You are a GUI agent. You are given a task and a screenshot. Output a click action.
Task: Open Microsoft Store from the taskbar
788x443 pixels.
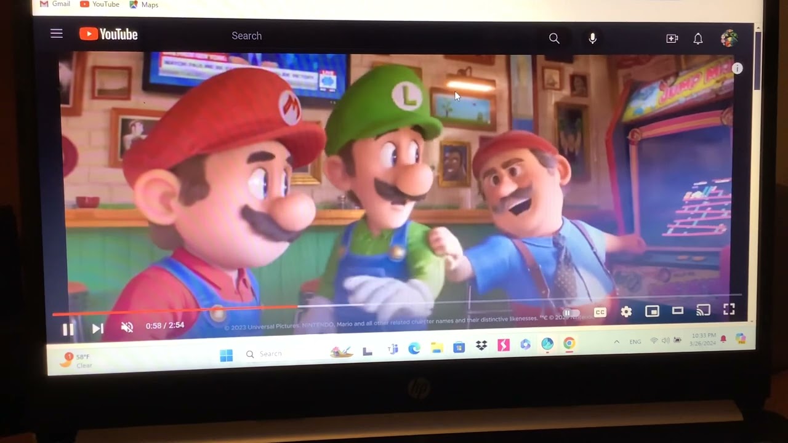459,348
